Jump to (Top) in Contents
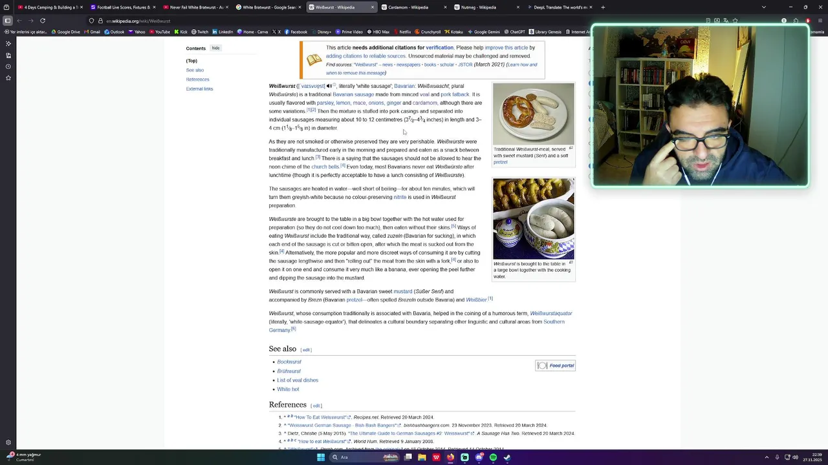The height and width of the screenshot is (465, 828). (x=191, y=61)
